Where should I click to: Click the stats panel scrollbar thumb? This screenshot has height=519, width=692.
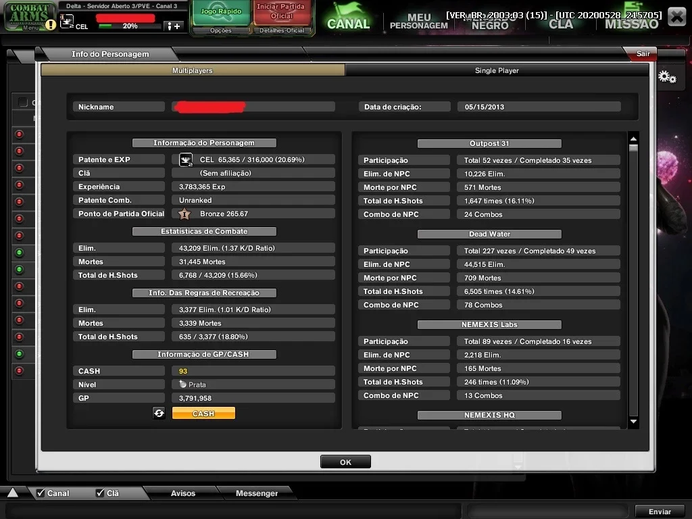[x=633, y=148]
